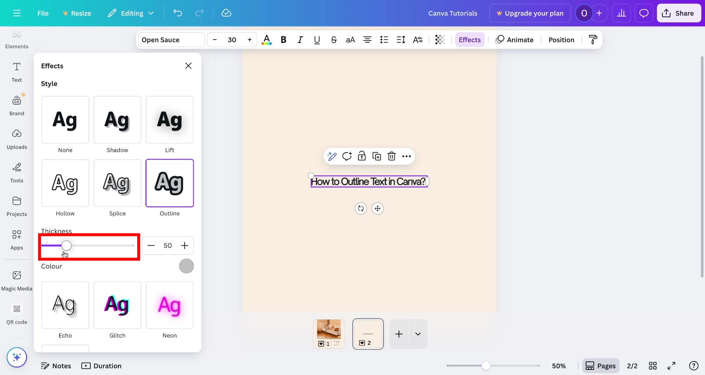
Task: Click the Resize menu item
Action: (77, 13)
